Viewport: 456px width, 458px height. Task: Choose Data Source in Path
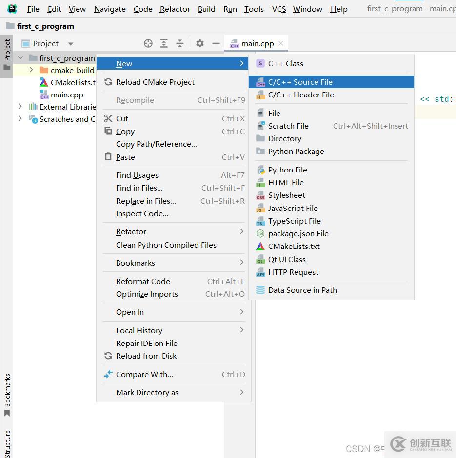[332, 290]
